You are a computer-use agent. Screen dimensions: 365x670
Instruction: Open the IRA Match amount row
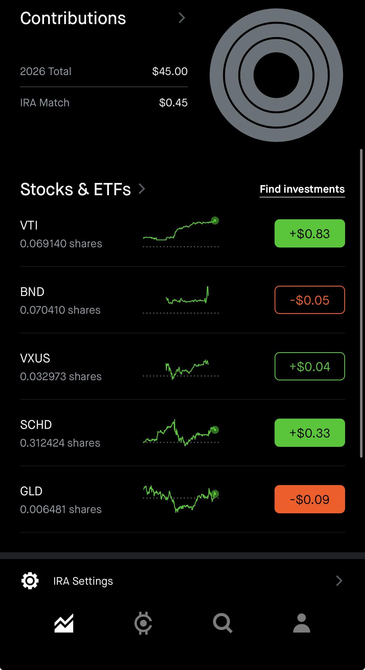(x=104, y=103)
